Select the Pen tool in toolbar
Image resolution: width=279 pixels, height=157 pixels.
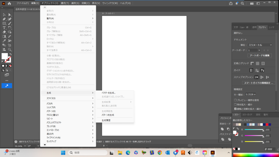4,19
